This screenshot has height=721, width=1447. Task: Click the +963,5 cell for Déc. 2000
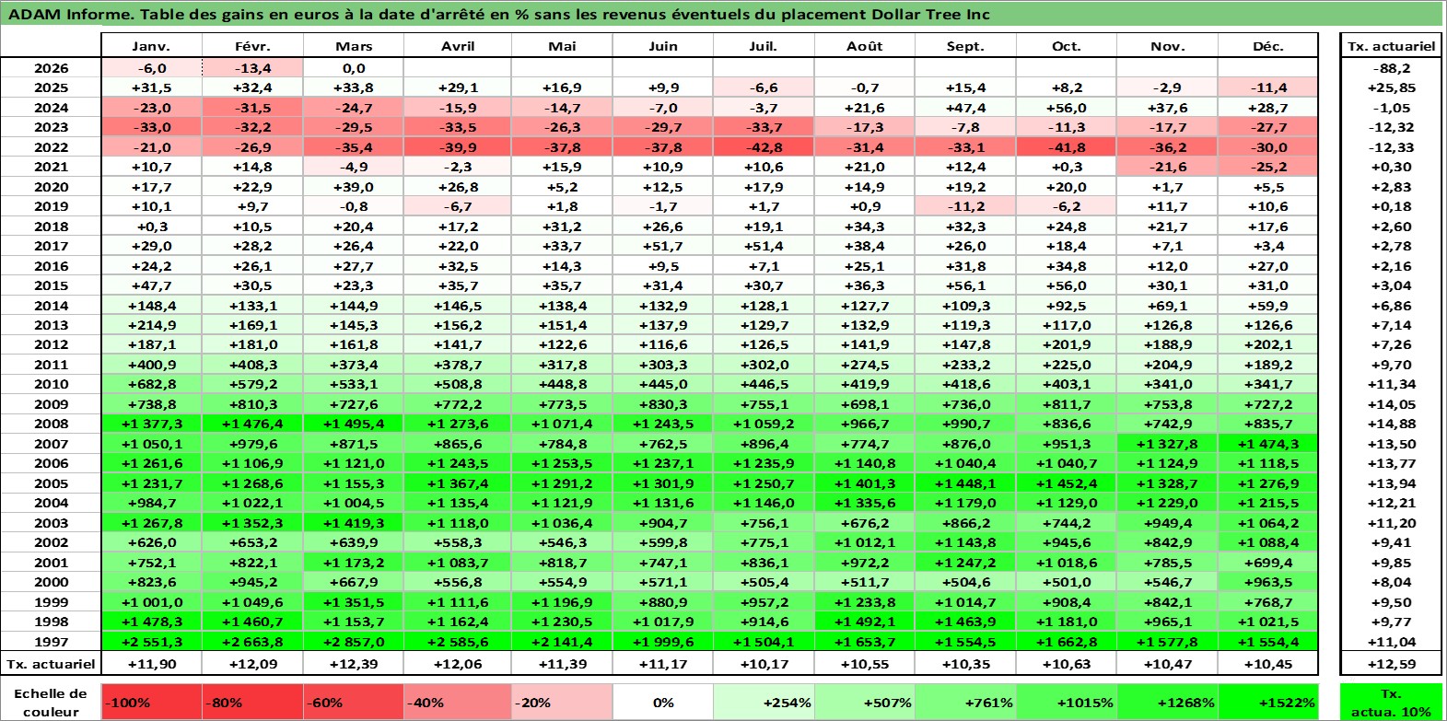coord(1268,582)
